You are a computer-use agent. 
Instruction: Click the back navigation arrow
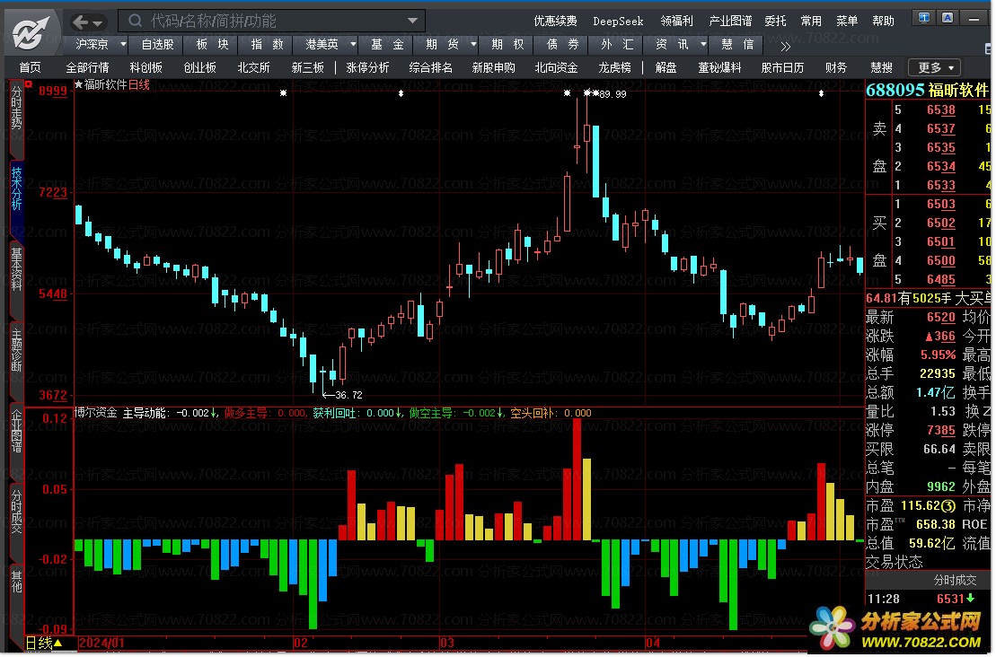pos(80,22)
